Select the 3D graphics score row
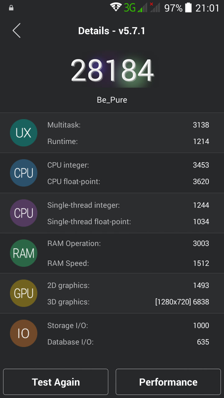This screenshot has height=398, width=224. [x=128, y=302]
